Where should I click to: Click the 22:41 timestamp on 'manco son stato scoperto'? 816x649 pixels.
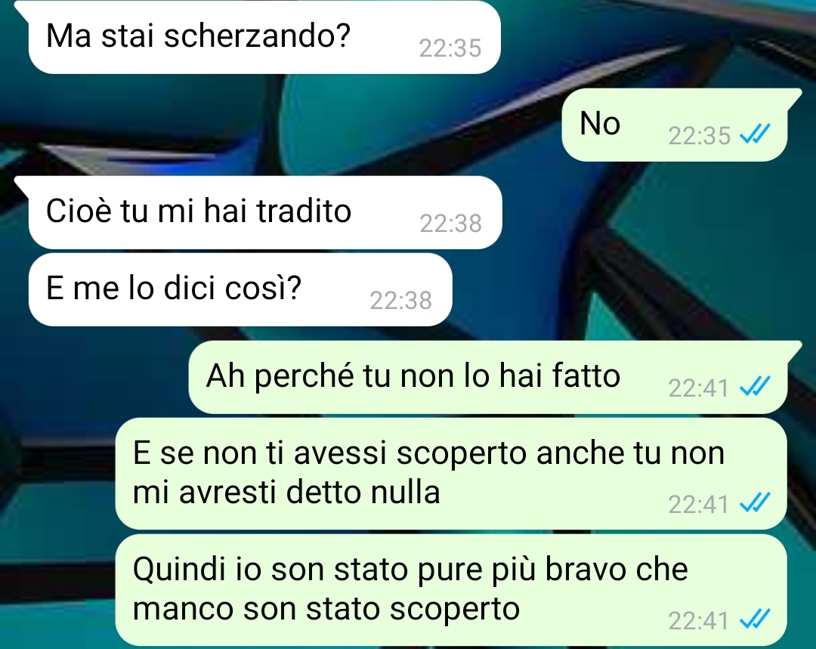(x=698, y=621)
